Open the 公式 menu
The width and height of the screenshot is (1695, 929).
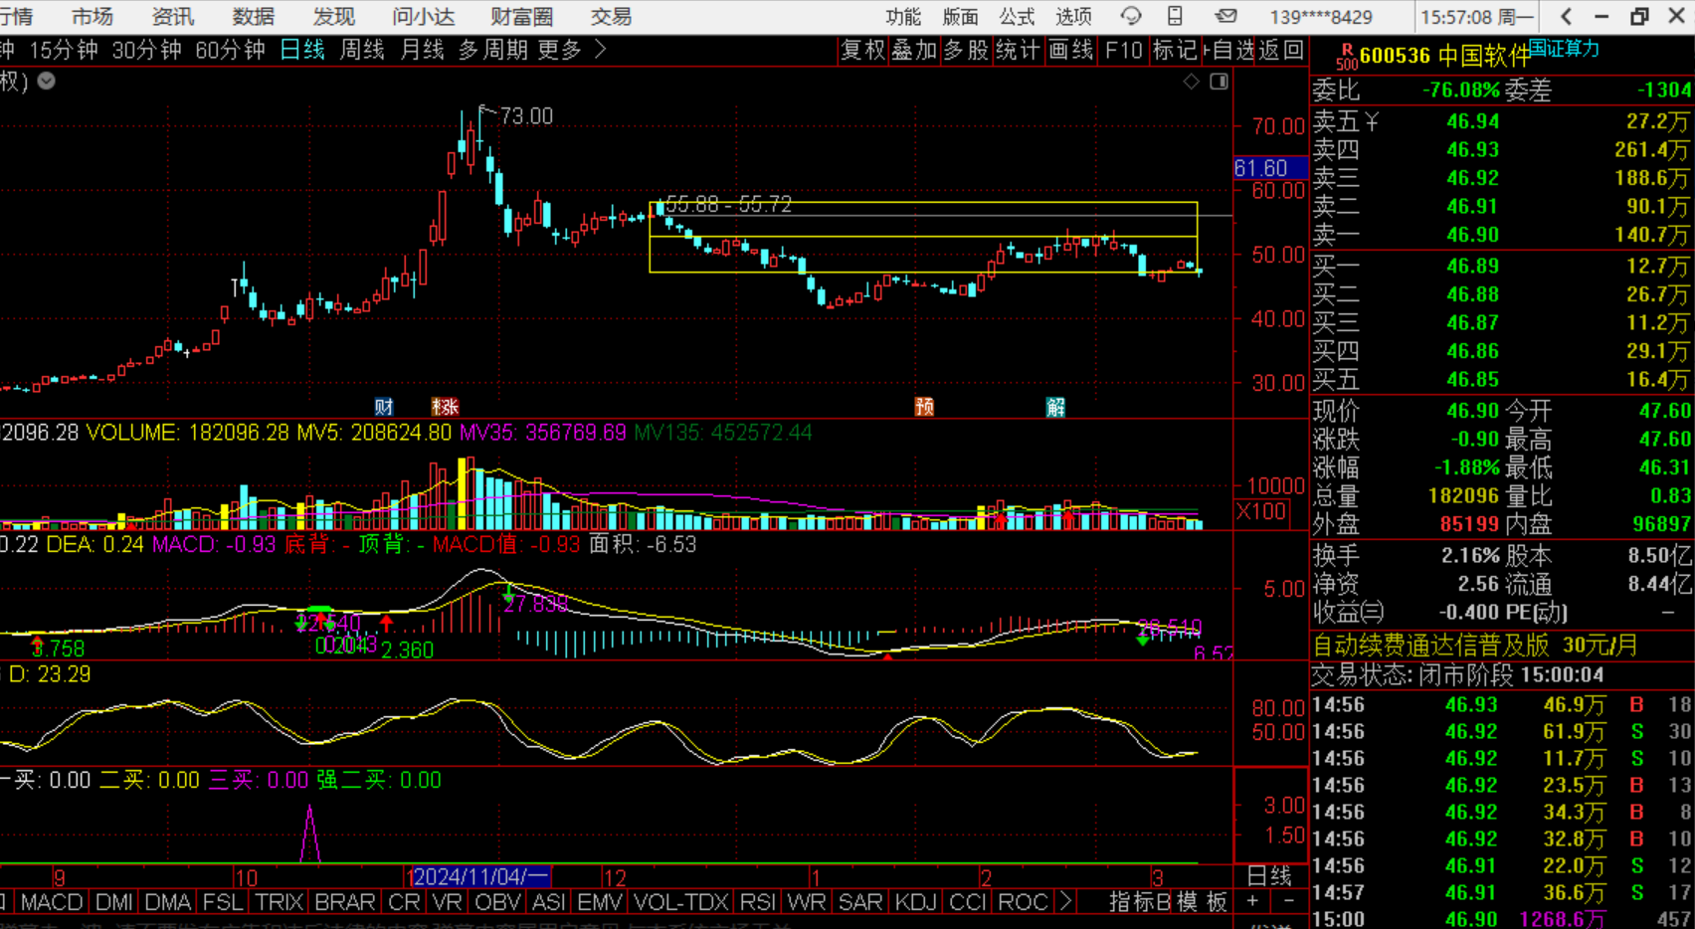1017,16
